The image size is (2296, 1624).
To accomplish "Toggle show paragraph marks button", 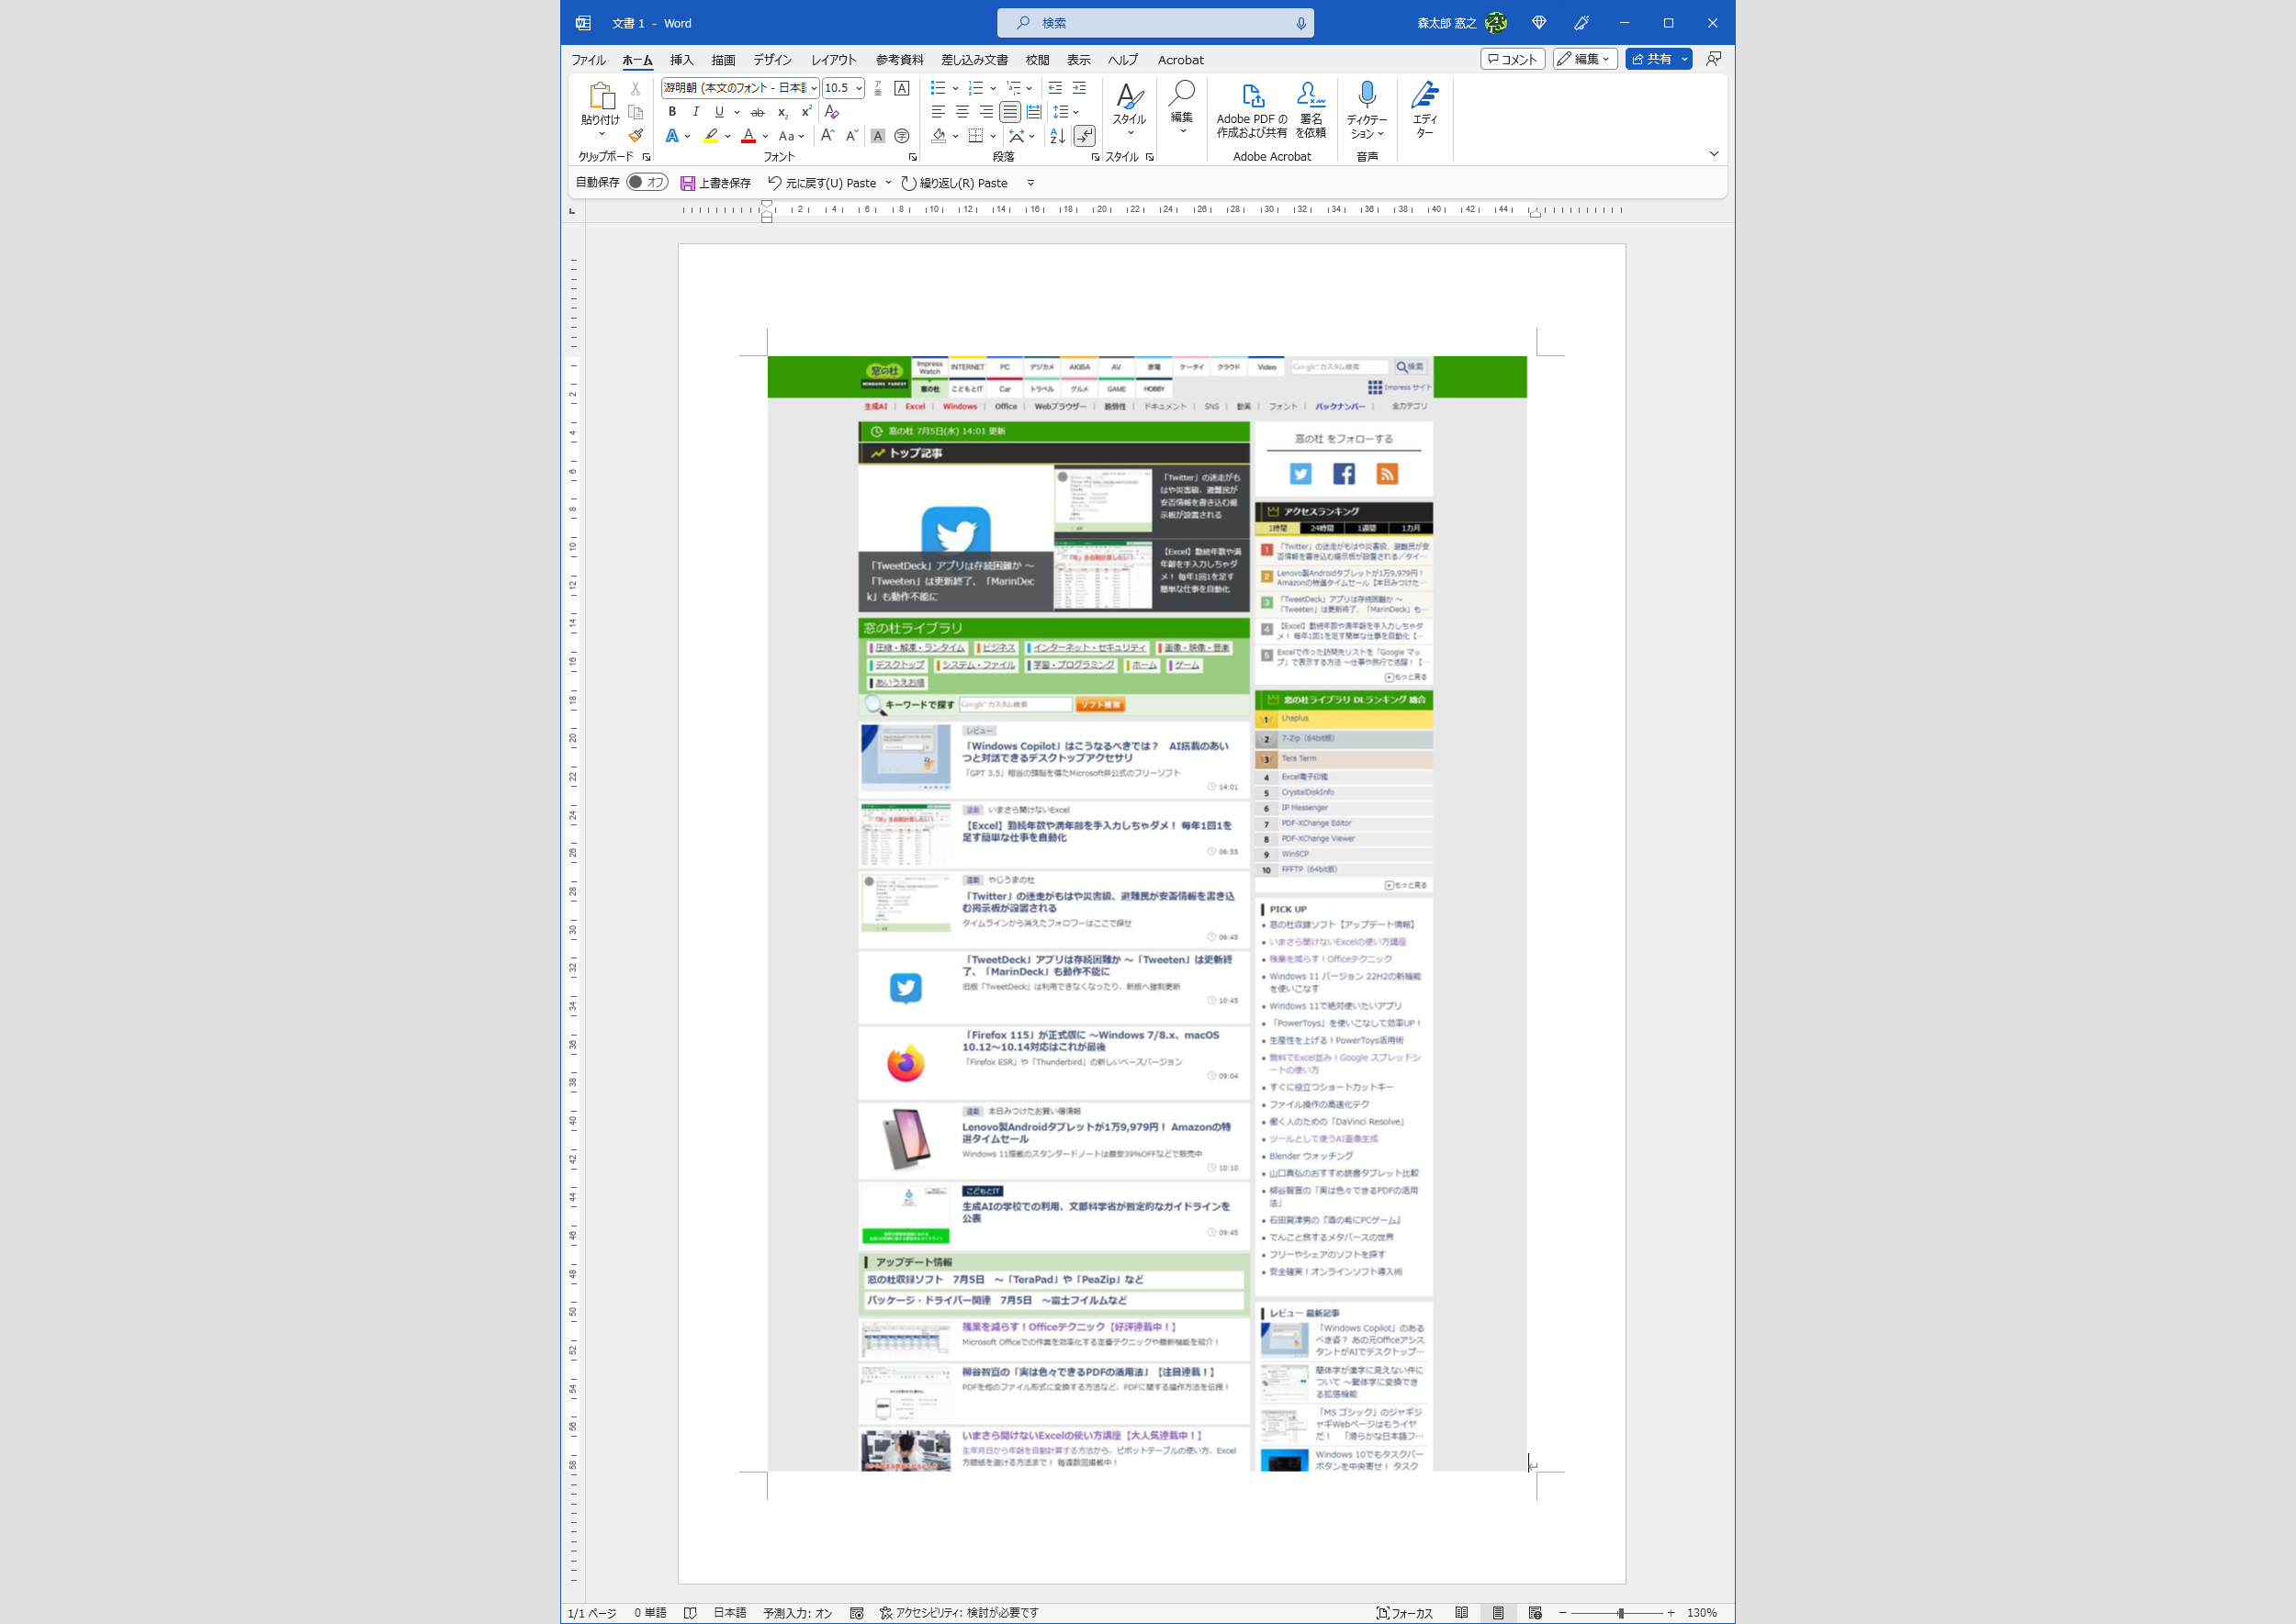I will point(1085,136).
